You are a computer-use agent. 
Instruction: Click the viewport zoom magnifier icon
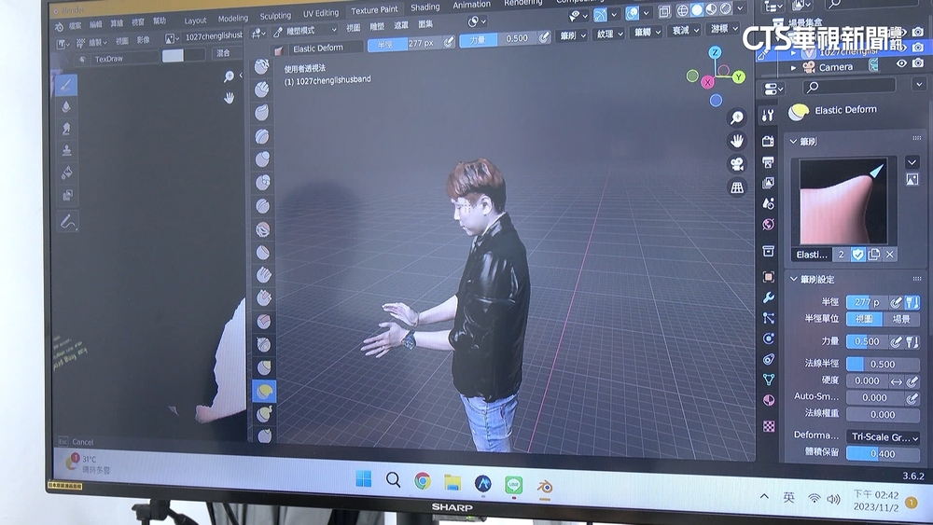coord(737,117)
